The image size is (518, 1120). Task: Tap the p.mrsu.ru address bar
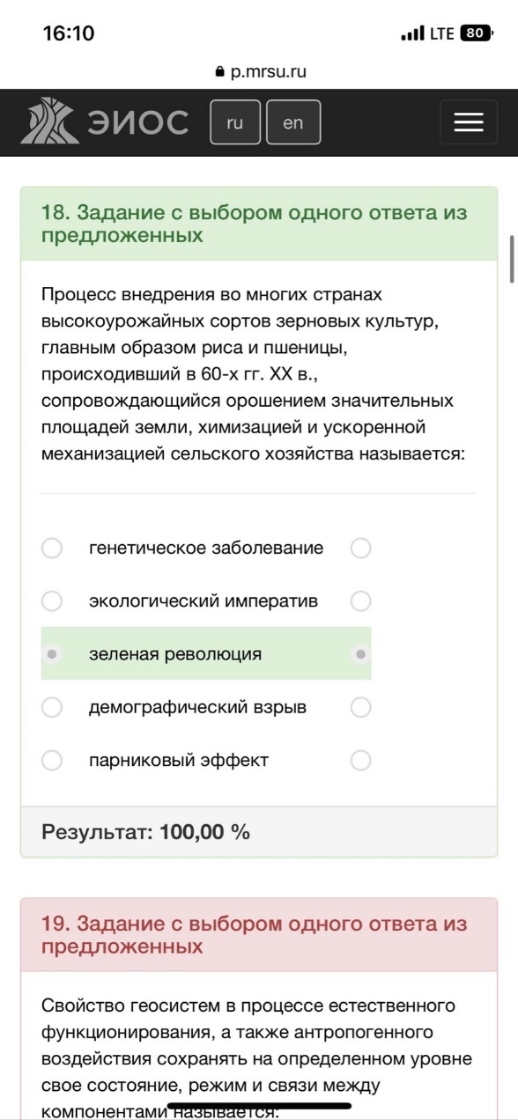(260, 72)
